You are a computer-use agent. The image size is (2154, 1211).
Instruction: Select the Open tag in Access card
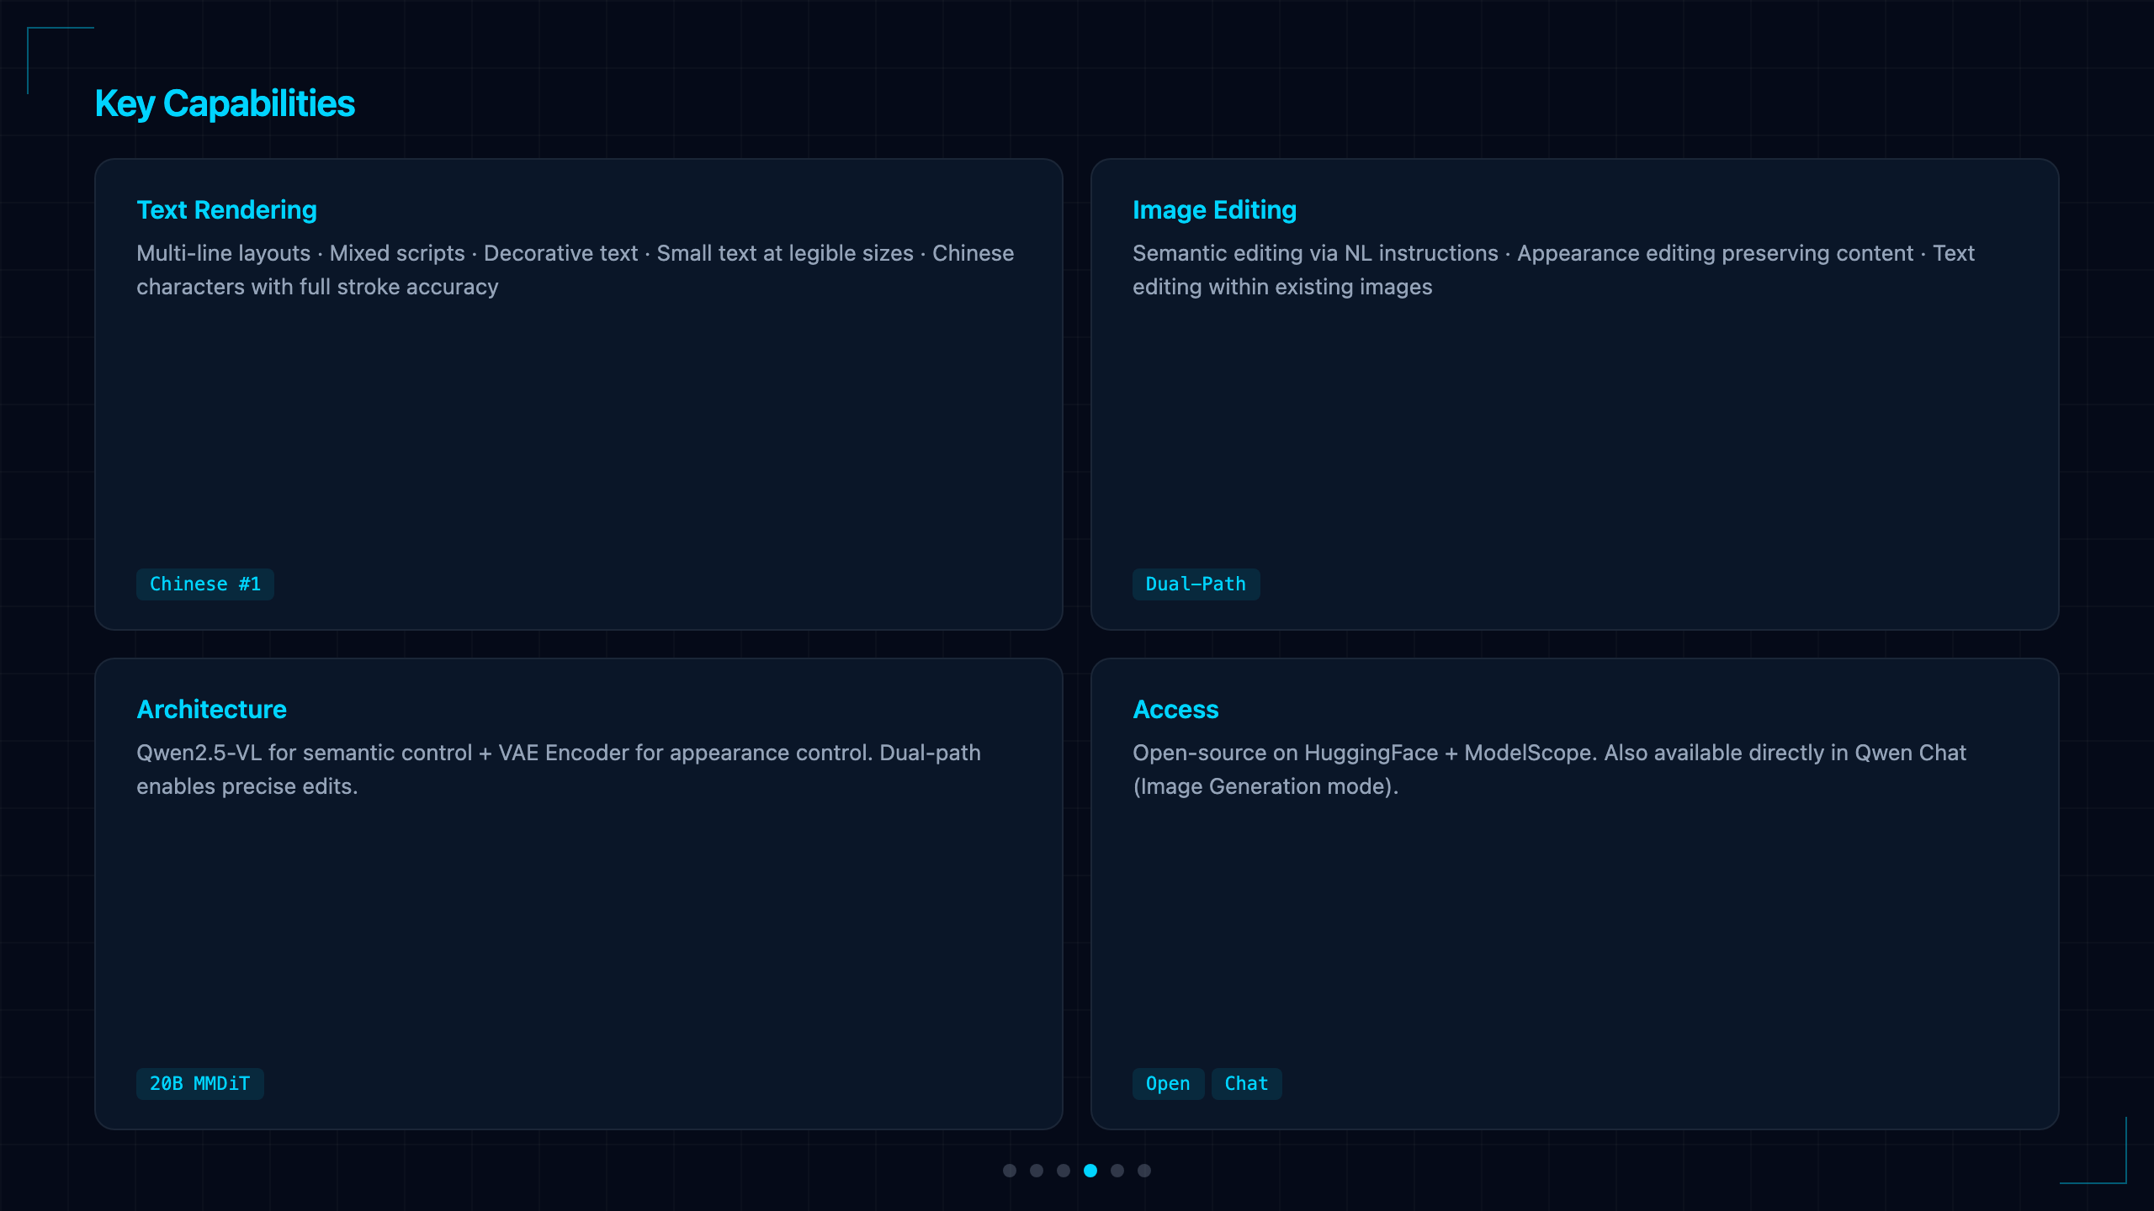click(1168, 1083)
